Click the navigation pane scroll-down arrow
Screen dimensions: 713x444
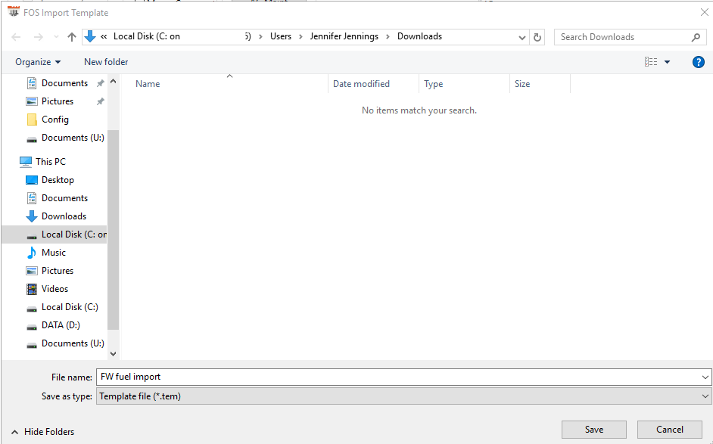pos(114,352)
